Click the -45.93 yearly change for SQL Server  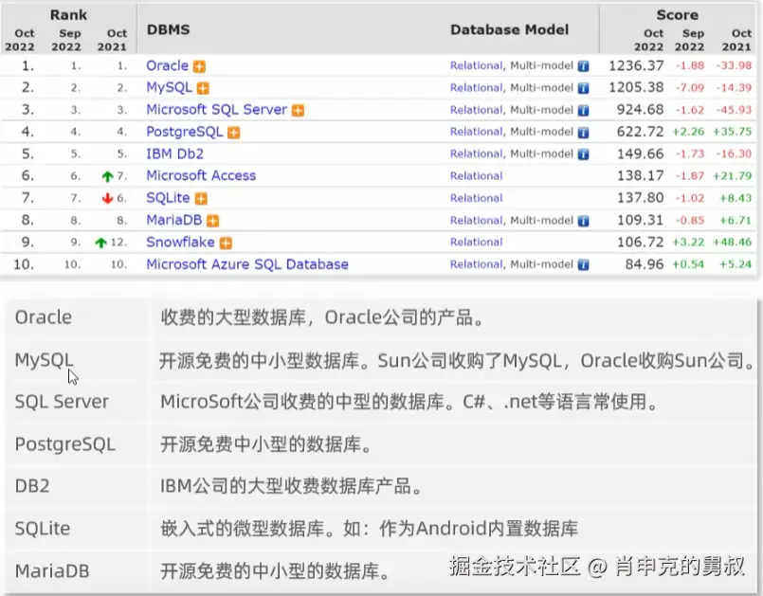(x=734, y=110)
